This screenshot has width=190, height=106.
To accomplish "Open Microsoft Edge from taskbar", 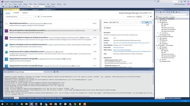I will click(17, 104).
